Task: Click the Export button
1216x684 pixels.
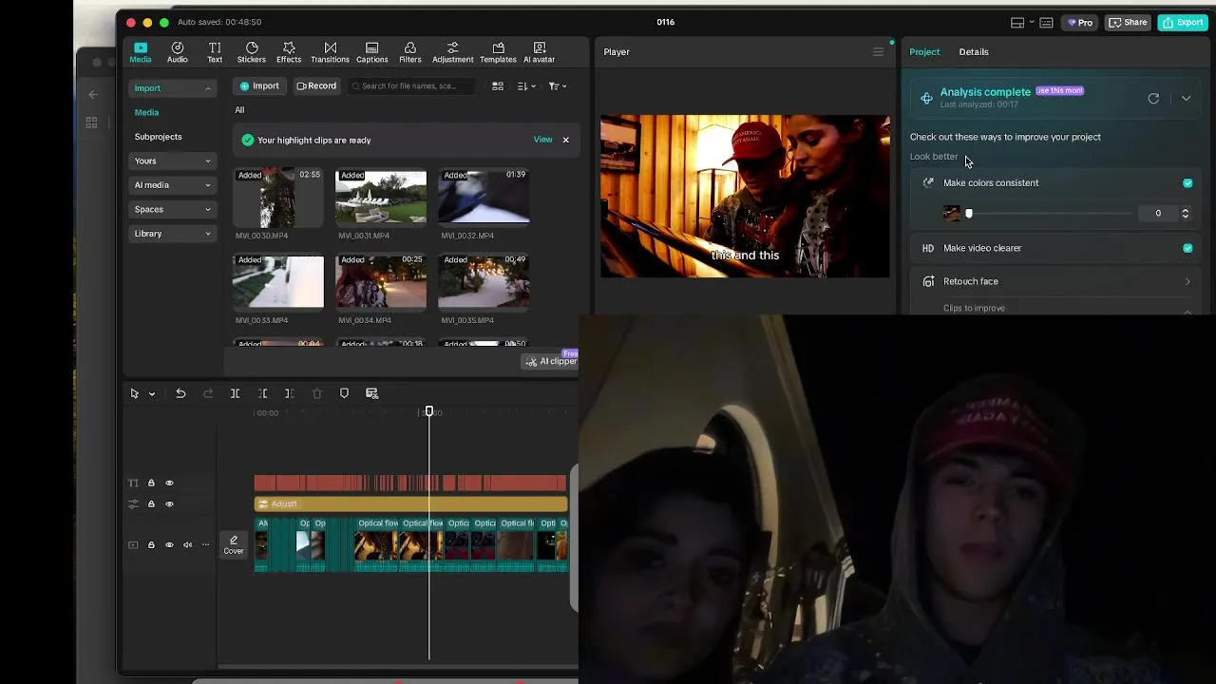Action: tap(1183, 22)
